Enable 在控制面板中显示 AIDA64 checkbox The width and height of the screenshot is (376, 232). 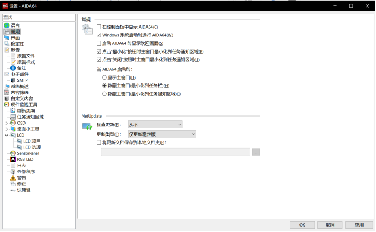pos(99,27)
